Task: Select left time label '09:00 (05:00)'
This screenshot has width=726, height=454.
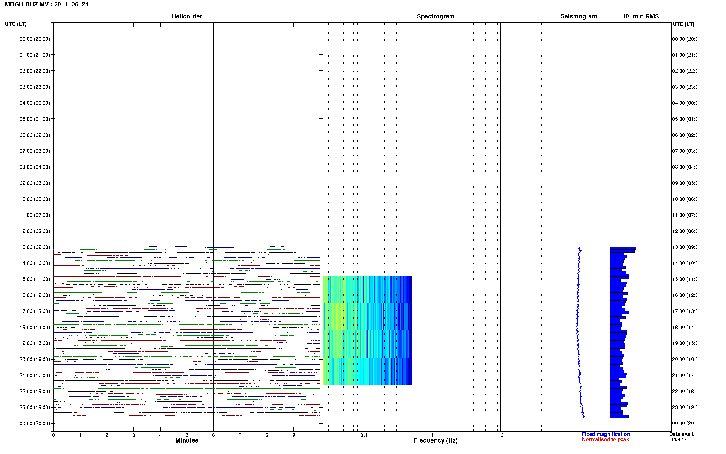Action: [35, 183]
